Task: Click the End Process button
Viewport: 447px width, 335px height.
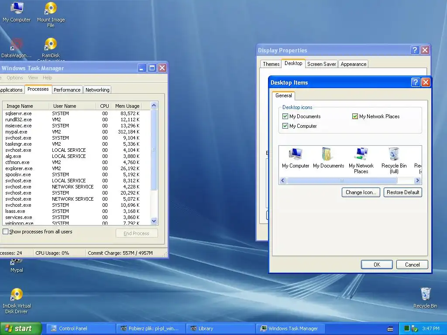Action: (x=137, y=233)
